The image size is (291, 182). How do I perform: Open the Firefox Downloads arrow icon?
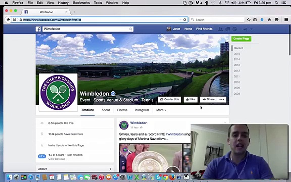pyautogui.click(x=262, y=20)
